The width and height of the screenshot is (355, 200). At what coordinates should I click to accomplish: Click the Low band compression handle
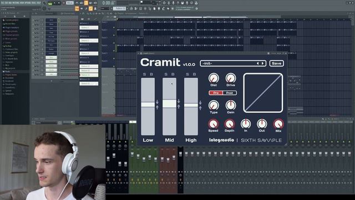148,104
